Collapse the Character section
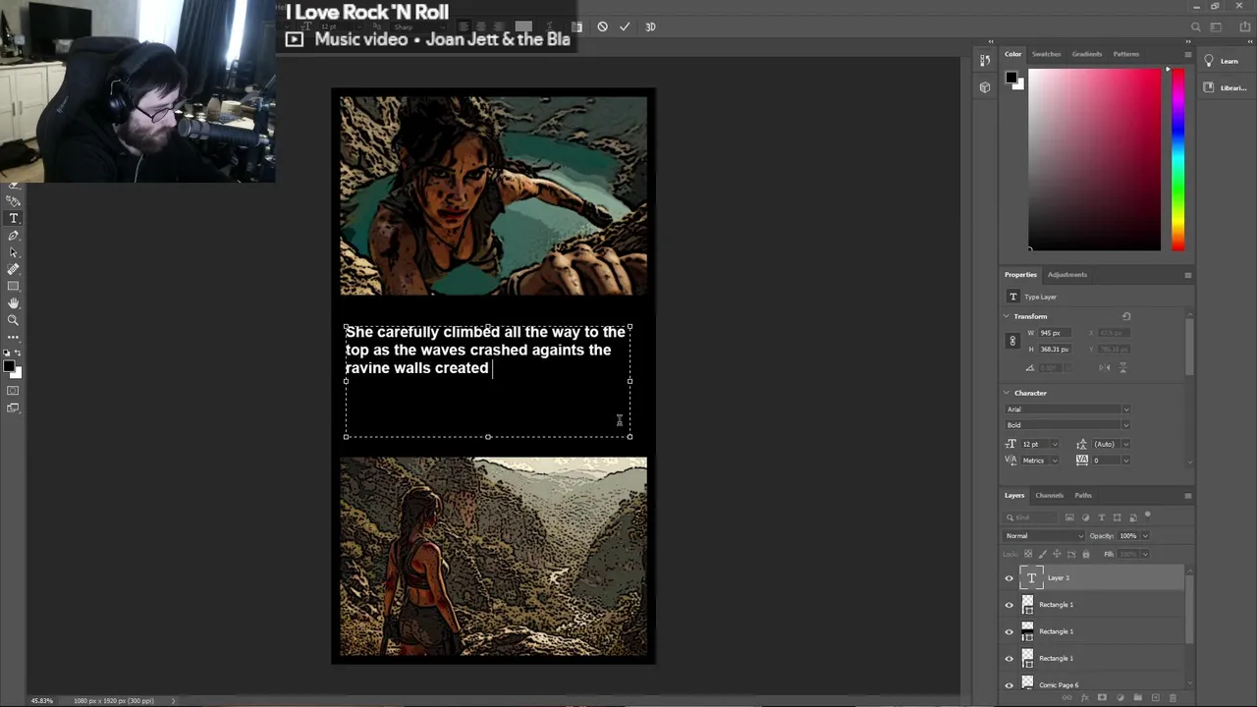The image size is (1257, 707). click(1007, 393)
